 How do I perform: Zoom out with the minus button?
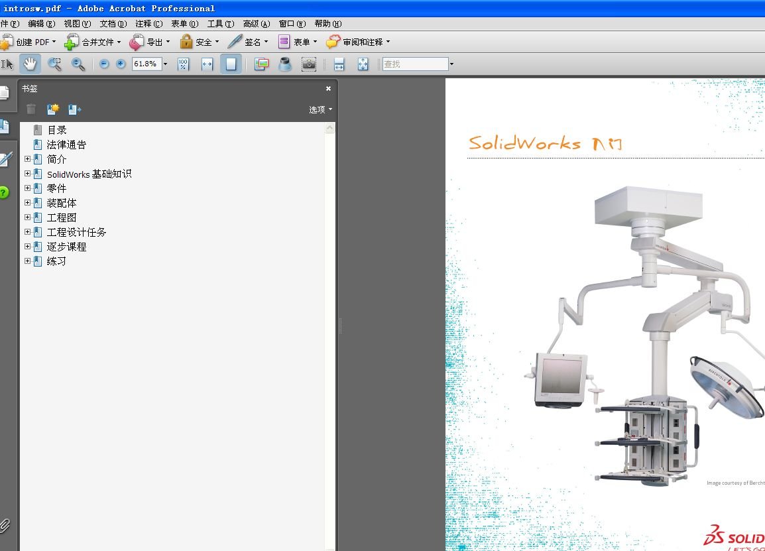point(104,64)
